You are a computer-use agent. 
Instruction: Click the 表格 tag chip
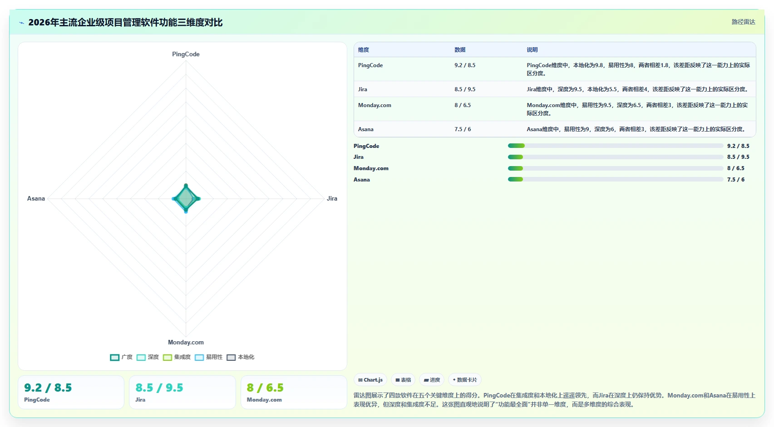(403, 380)
